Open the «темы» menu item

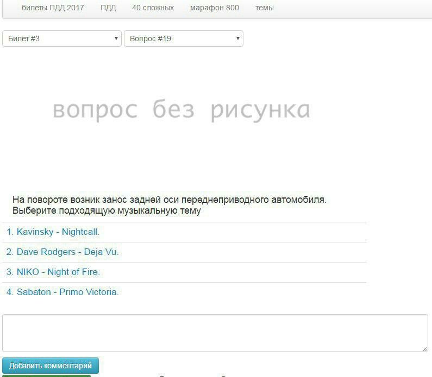tap(265, 8)
